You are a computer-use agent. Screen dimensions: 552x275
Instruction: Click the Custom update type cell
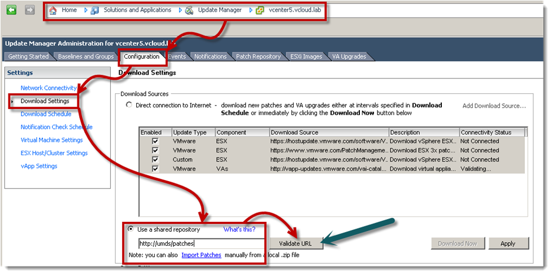[x=193, y=159]
